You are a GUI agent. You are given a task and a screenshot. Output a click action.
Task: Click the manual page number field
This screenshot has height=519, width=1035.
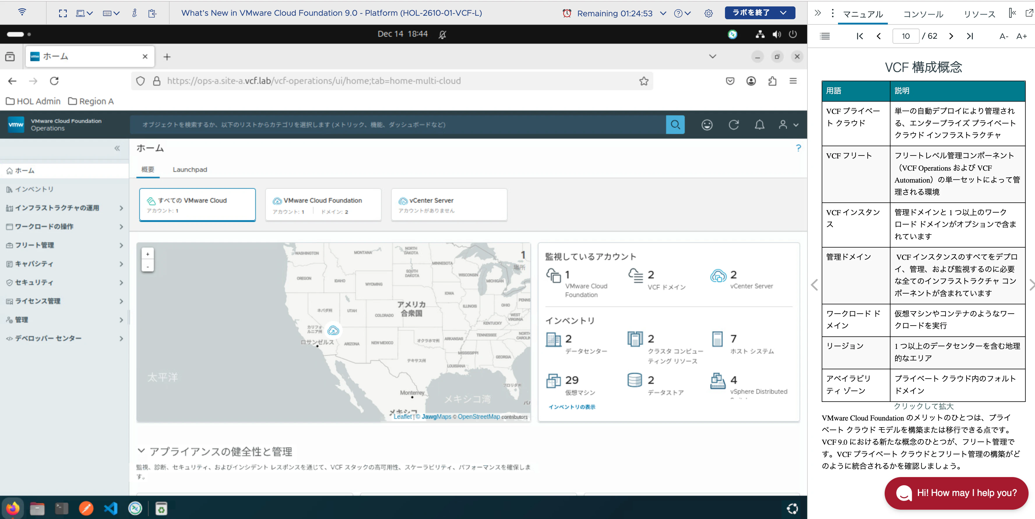905,36
